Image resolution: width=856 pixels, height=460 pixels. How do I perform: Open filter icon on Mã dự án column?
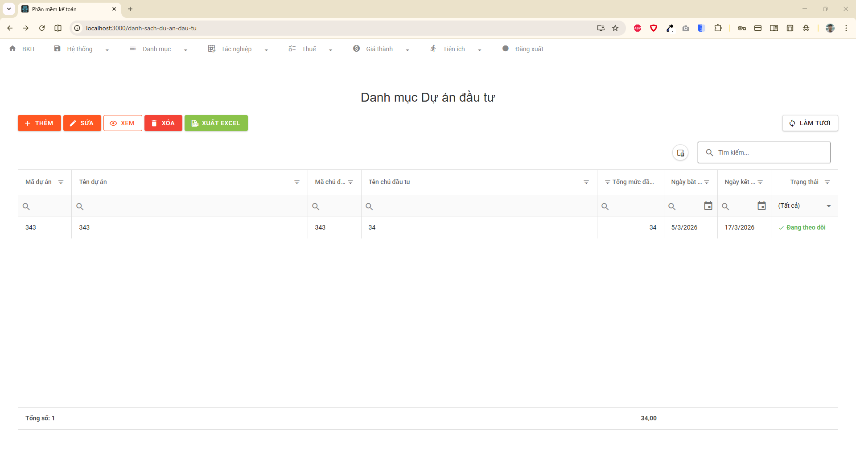click(x=61, y=182)
